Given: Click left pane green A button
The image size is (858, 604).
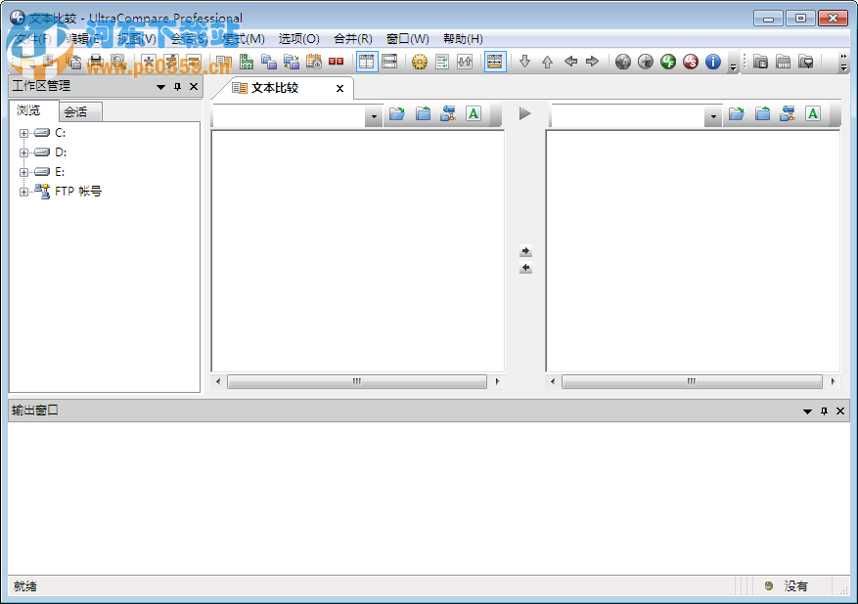Looking at the screenshot, I should (474, 113).
